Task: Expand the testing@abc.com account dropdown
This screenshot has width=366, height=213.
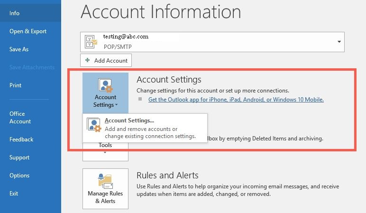Action: (339, 42)
